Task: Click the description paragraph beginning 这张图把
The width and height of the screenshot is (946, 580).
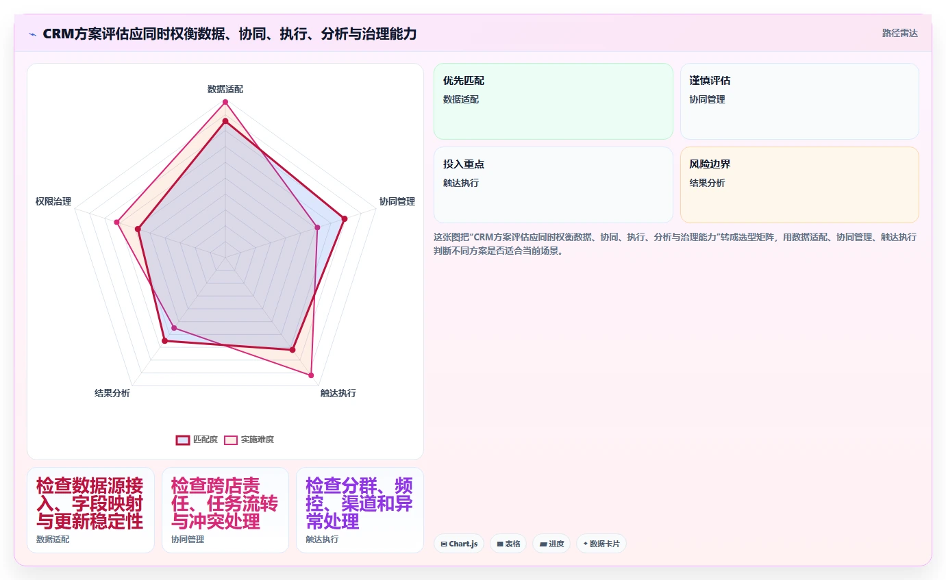Action: click(675, 244)
